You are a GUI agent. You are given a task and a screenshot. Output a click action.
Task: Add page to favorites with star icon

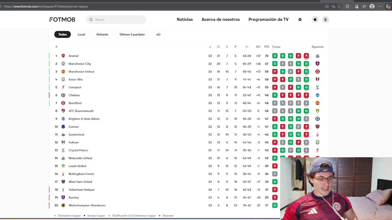339,6
